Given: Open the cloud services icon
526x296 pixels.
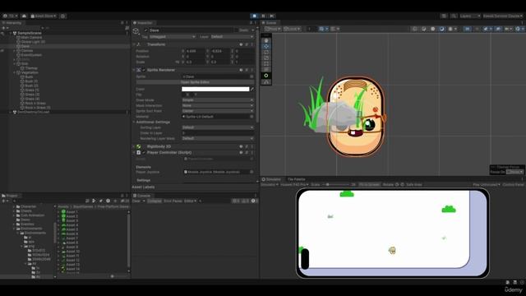Looking at the screenshot, I should (x=24, y=16).
